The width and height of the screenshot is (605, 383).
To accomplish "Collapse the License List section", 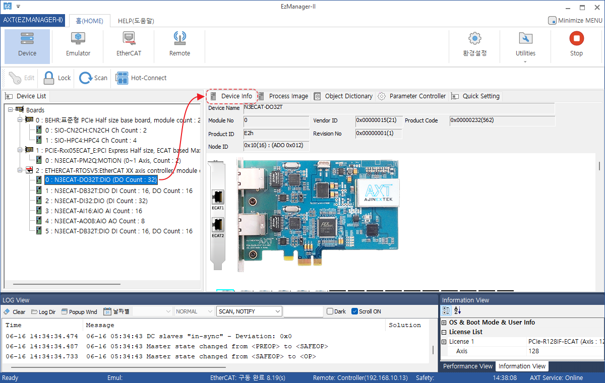I will (444, 332).
